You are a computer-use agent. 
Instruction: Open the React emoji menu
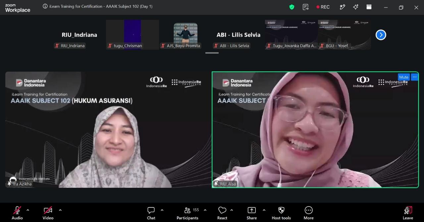tap(222, 213)
